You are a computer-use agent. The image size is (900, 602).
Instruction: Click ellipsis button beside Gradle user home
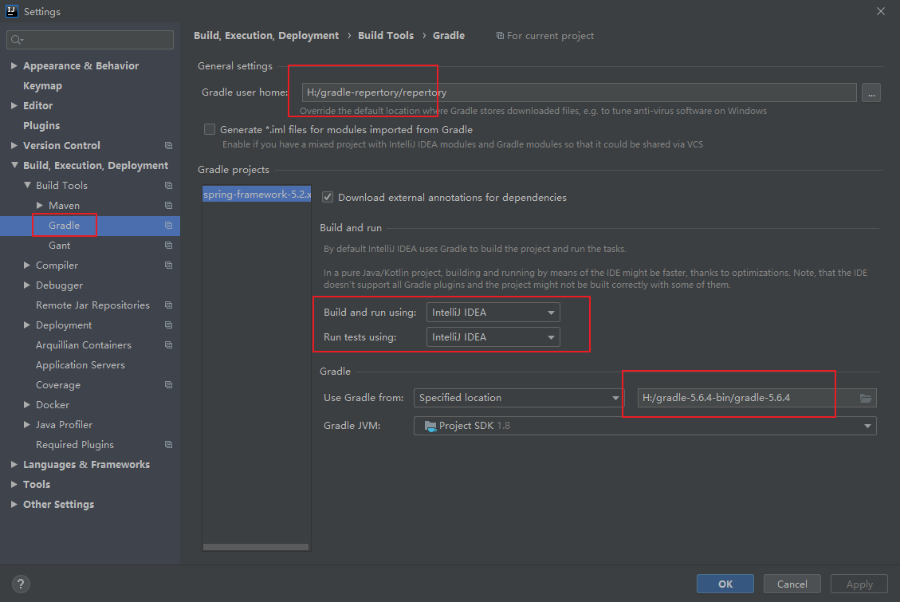tap(871, 92)
